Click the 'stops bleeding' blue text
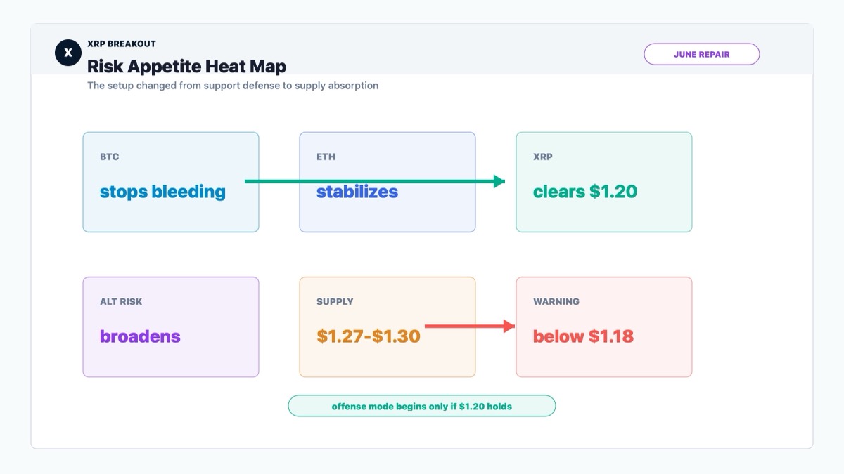Viewport: 844px width, 474px height. (x=162, y=192)
